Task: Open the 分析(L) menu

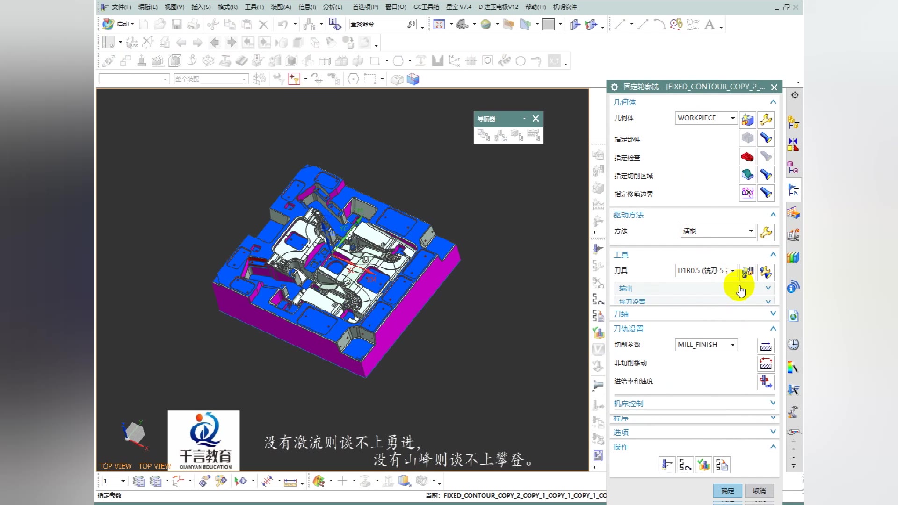Action: [x=333, y=7]
